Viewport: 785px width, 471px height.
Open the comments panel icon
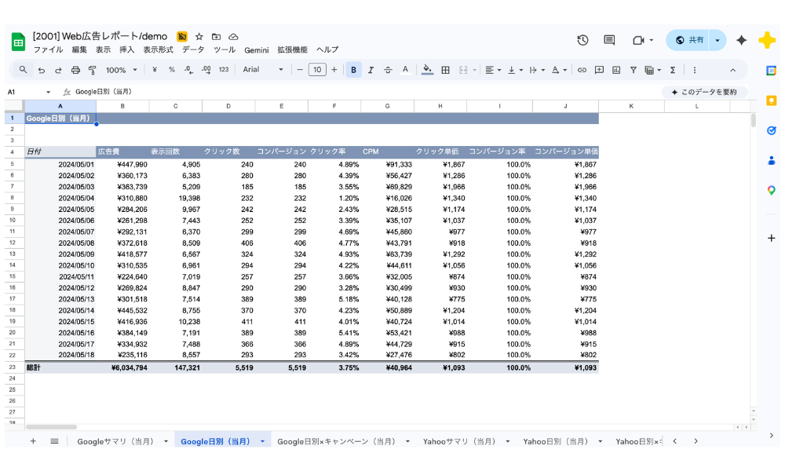[x=609, y=40]
